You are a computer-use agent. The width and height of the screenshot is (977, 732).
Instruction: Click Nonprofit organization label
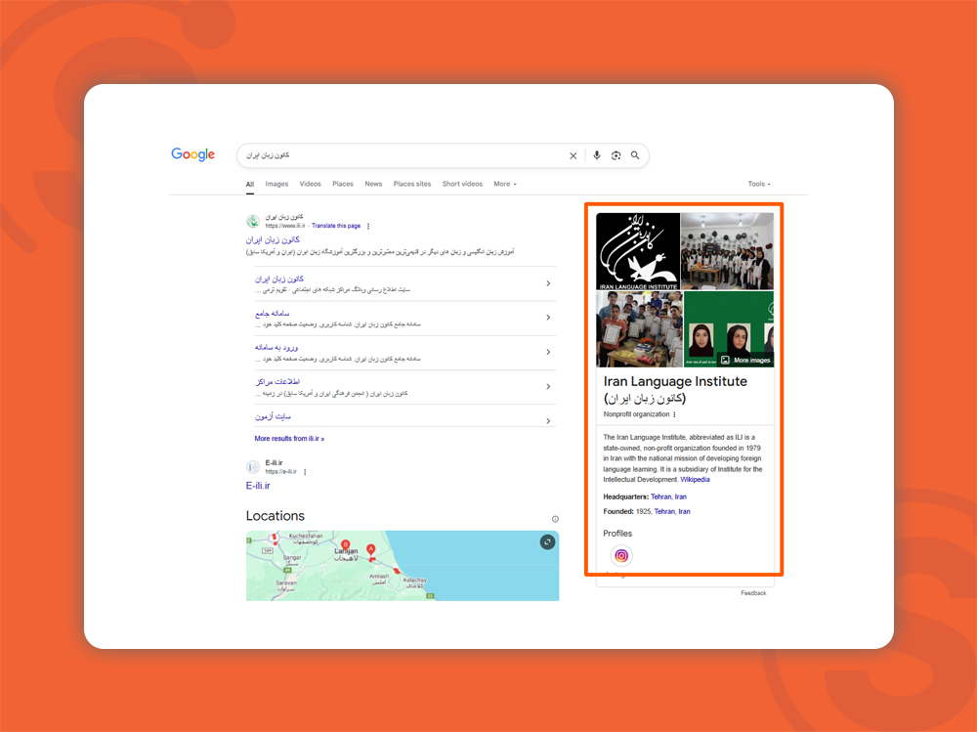636,414
